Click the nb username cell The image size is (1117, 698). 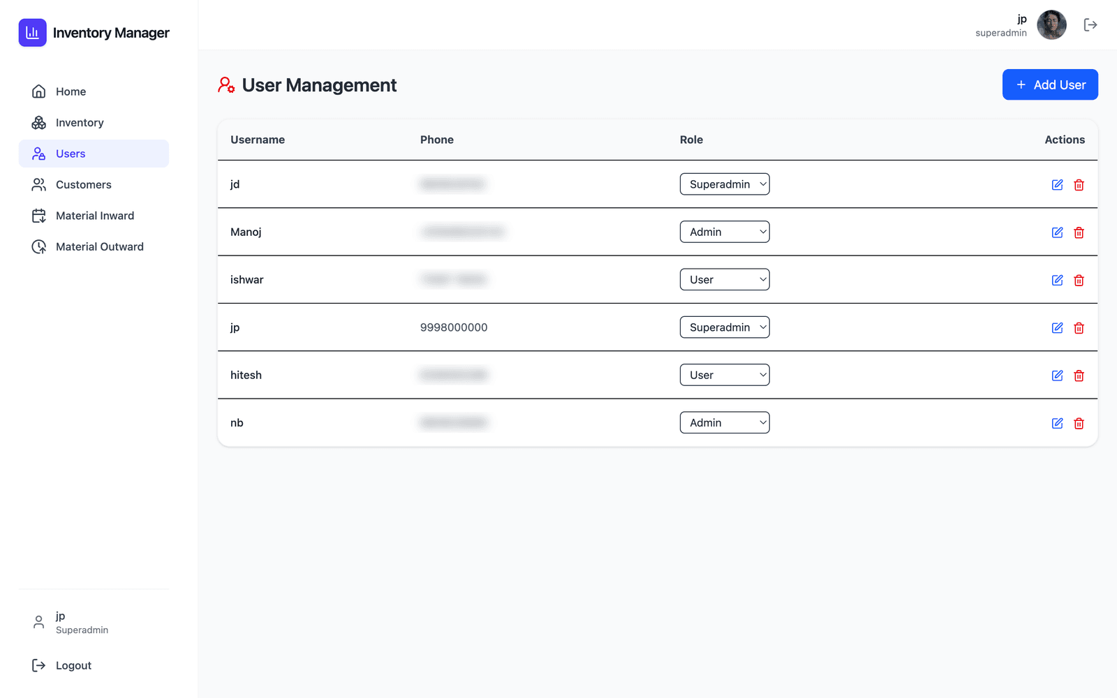pos(237,422)
